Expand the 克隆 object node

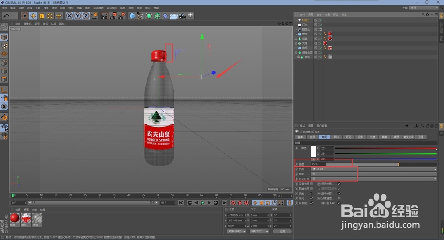pos(296,43)
